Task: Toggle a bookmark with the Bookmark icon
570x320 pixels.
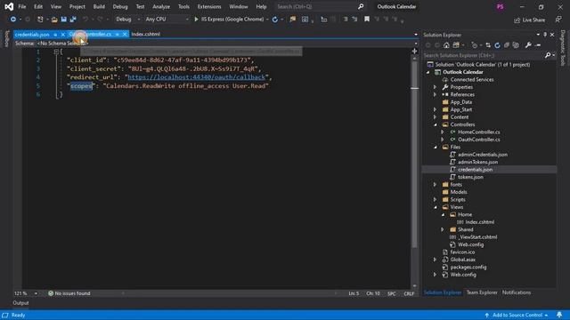Action: pos(367,20)
